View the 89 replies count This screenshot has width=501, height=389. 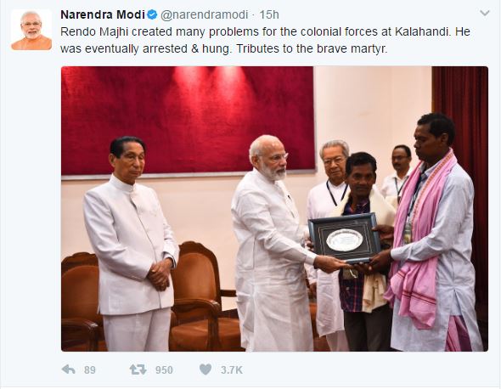[x=89, y=369]
